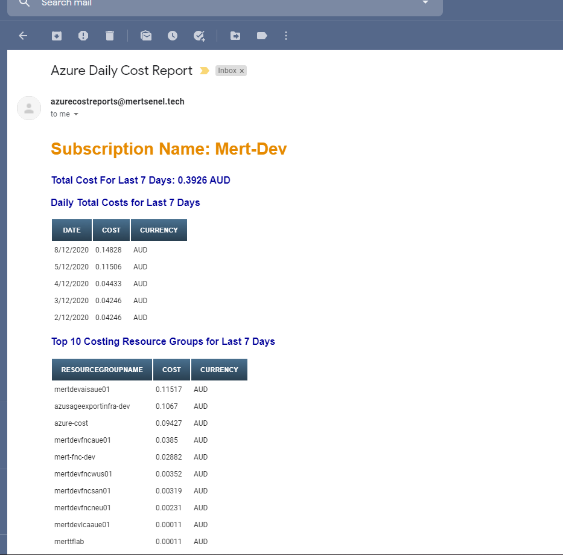
Task: Toggle the yellow importance marker
Action: pyautogui.click(x=205, y=71)
